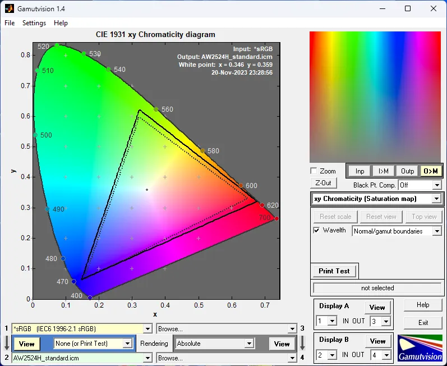This screenshot has height=366, width=447.
Task: Click the Print Test button
Action: pos(334,271)
